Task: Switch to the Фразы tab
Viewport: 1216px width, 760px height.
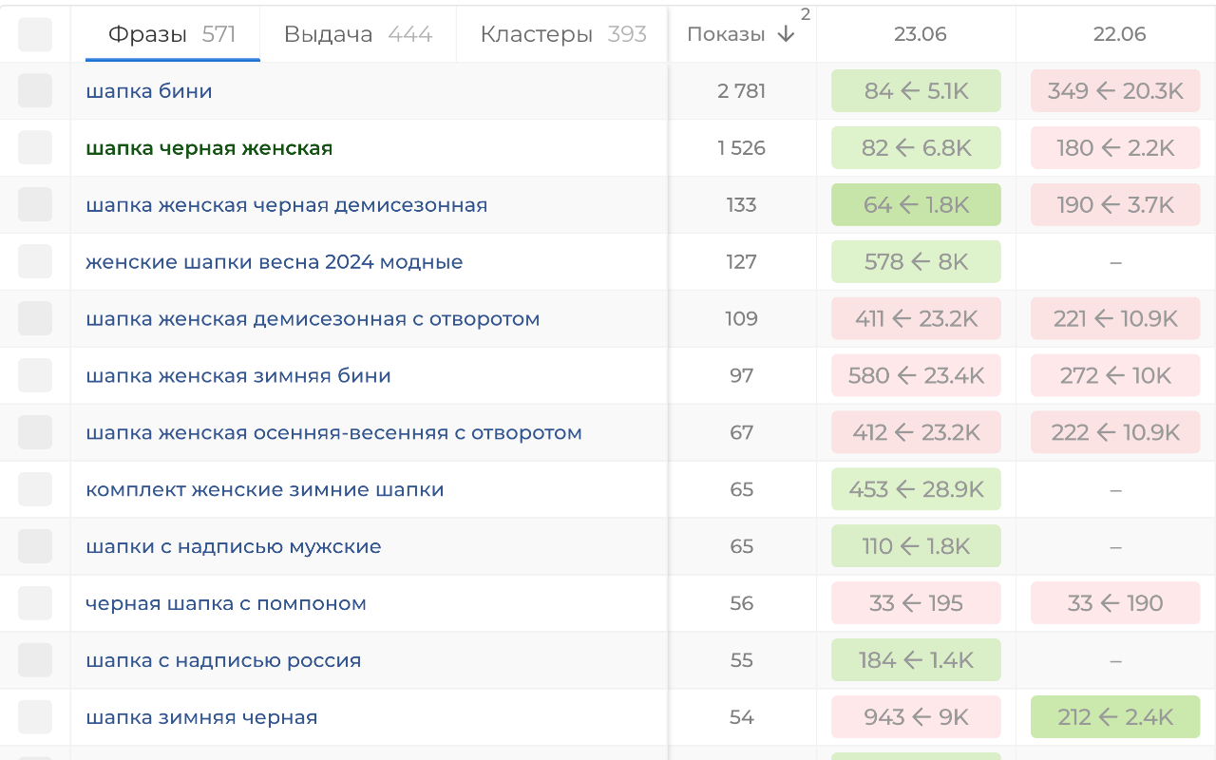Action: [x=172, y=34]
